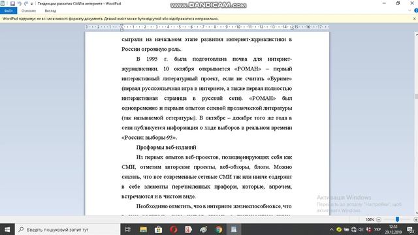Expand the collapsed ribbon with the chevron

coord(410,10)
